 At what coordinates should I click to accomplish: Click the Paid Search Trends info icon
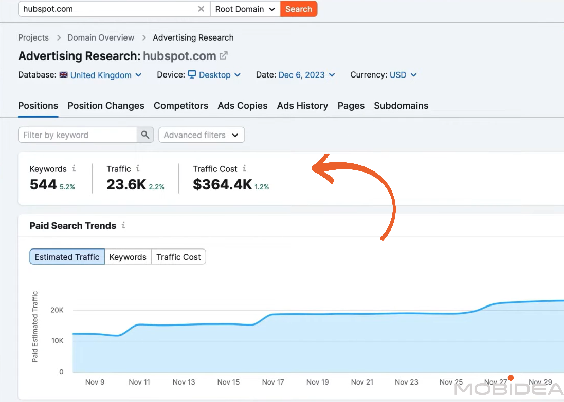pyautogui.click(x=123, y=226)
